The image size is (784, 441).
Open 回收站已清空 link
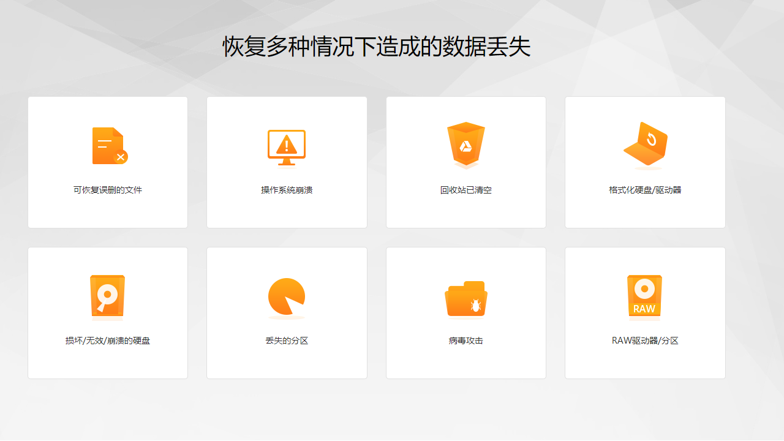coord(466,190)
